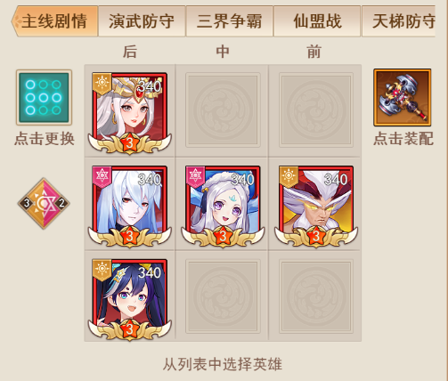448x381 pixels.
Task: Click the empty top middle formation slot
Action: (223, 110)
